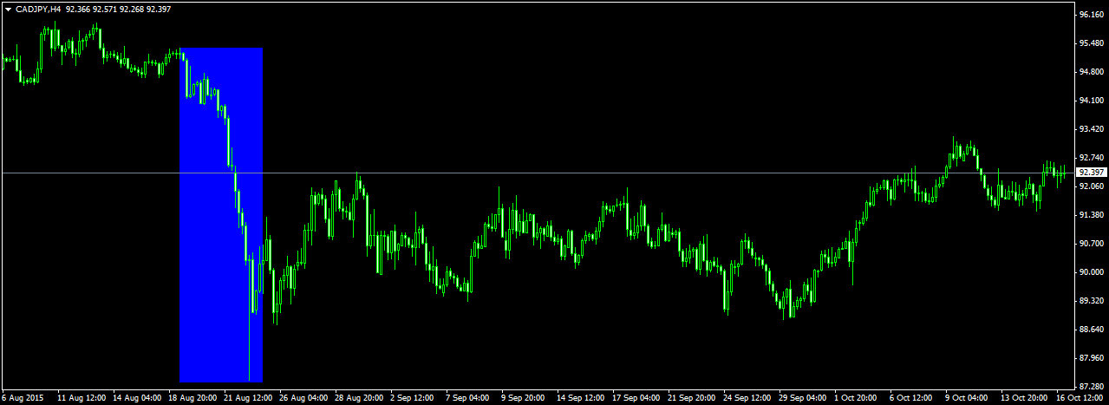Click the 93.420 price scale label
Image resolution: width=1109 pixels, height=405 pixels.
click(1090, 129)
